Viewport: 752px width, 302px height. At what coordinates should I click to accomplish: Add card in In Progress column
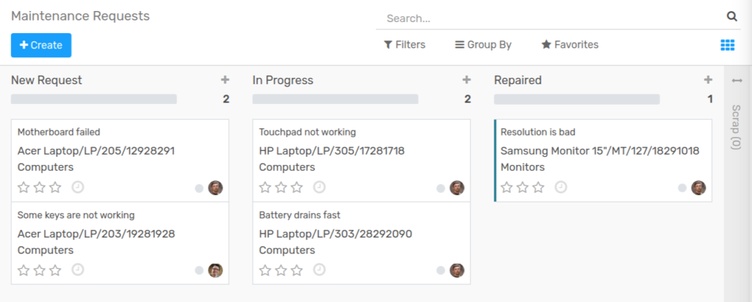click(x=466, y=80)
